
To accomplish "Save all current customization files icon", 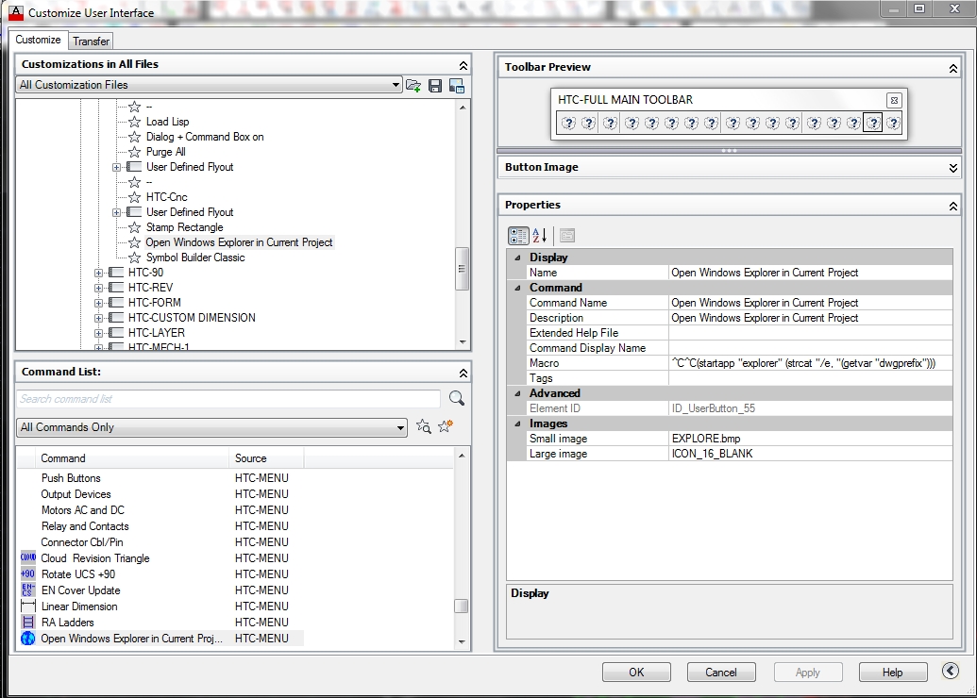I will (x=435, y=85).
